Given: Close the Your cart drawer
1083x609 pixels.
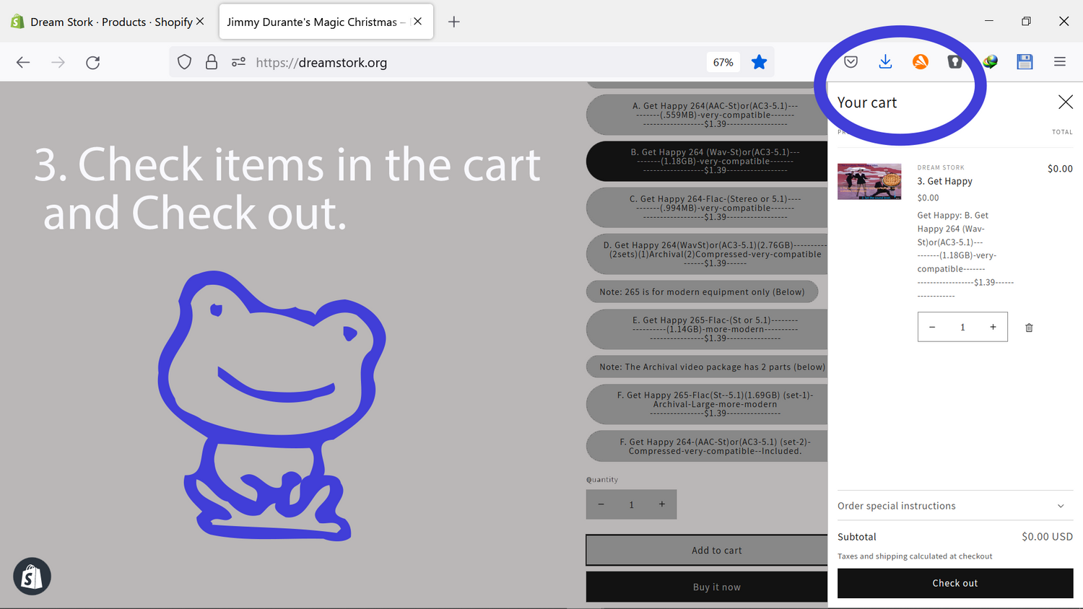Looking at the screenshot, I should point(1065,102).
